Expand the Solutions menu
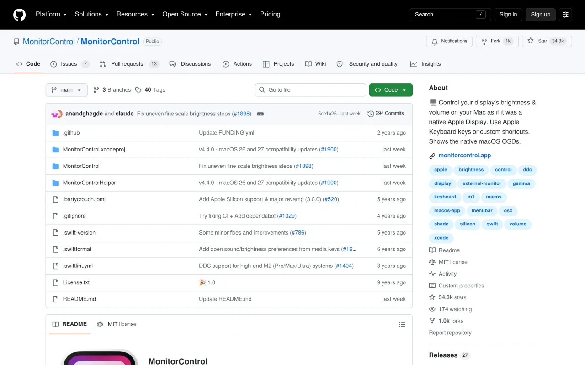The image size is (585, 365). (x=92, y=15)
